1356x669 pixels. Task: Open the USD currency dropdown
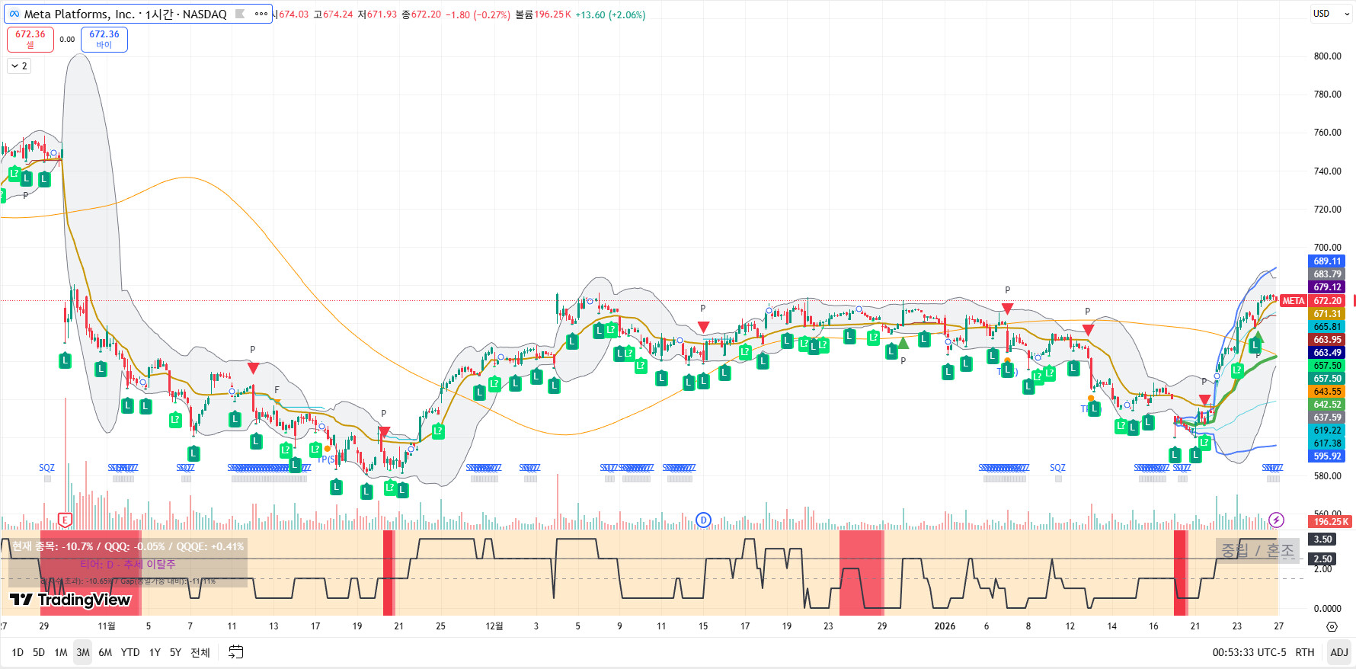coord(1332,14)
